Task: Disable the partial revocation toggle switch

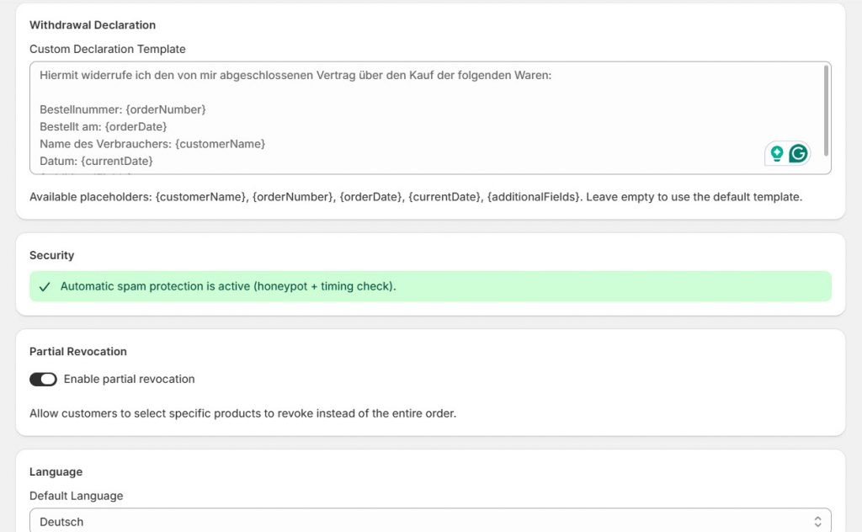Action: tap(43, 380)
